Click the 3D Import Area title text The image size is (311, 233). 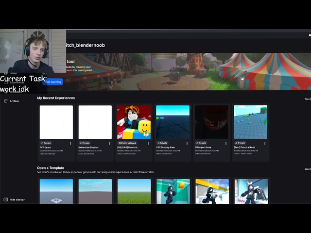pos(203,148)
